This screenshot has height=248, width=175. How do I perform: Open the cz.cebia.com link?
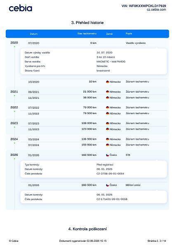(156, 10)
